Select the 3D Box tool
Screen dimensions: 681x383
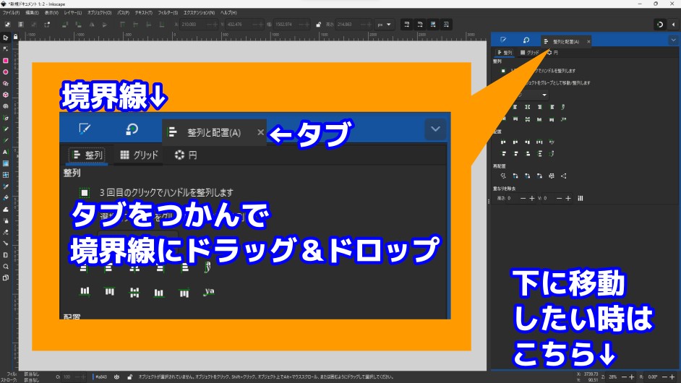[6, 95]
